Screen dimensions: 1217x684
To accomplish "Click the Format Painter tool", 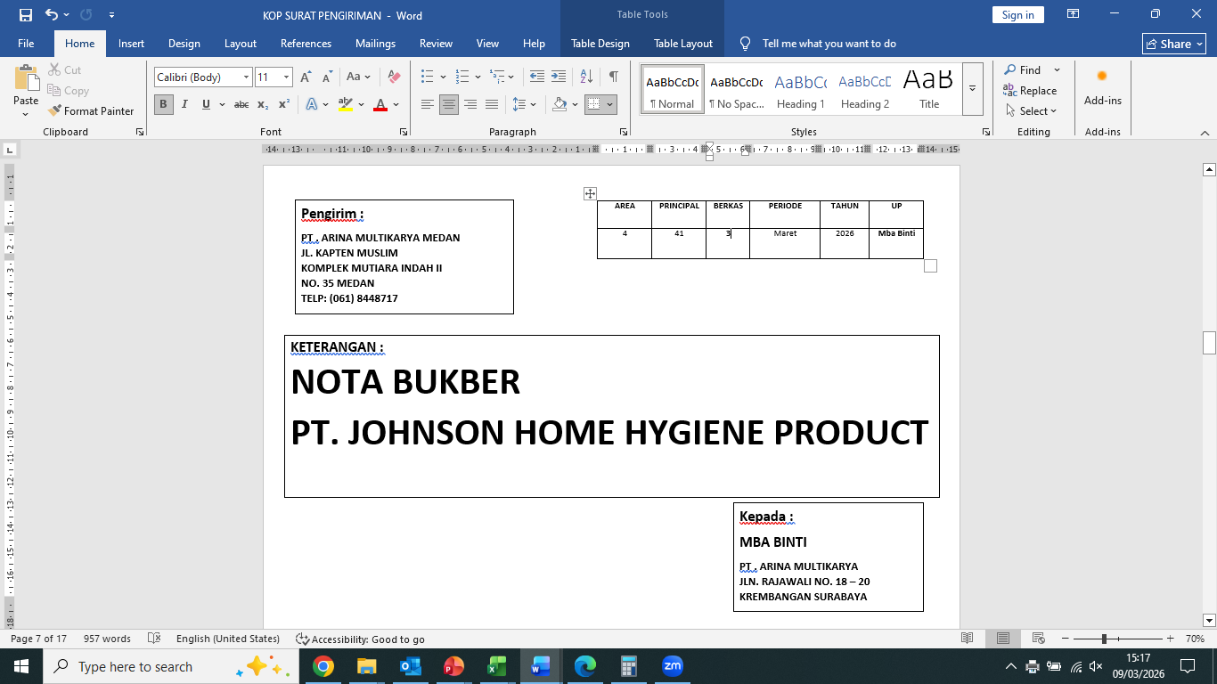I will (x=90, y=111).
